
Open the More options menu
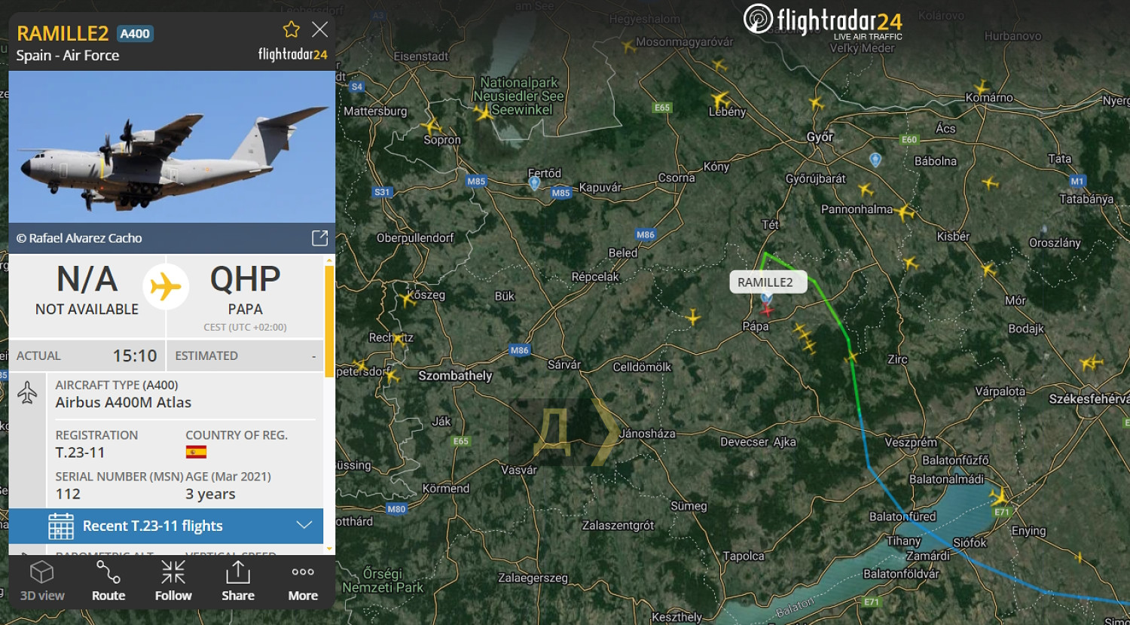click(x=303, y=582)
